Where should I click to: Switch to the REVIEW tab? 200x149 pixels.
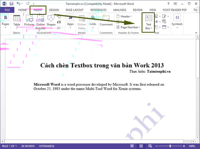(x=138, y=10)
